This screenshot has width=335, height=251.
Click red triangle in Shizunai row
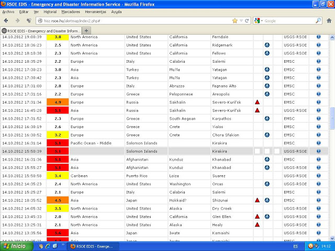257,200
